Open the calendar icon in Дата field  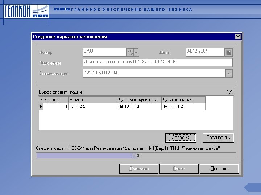[228, 52]
